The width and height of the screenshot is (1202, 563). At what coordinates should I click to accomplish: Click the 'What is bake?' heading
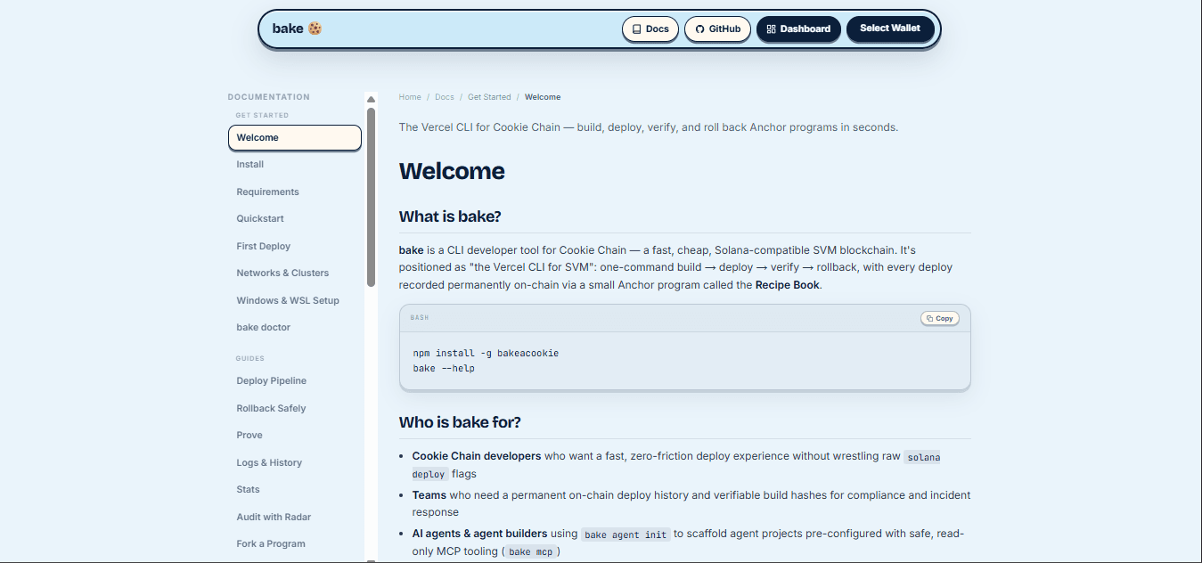[x=450, y=217]
